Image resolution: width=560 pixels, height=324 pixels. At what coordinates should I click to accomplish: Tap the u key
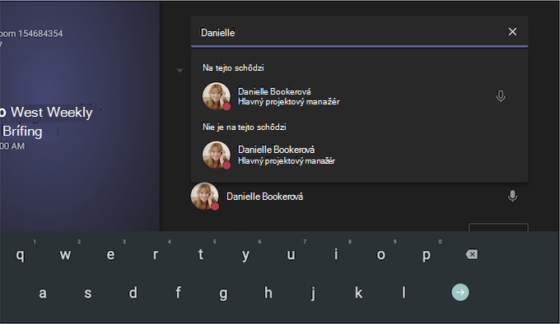[x=291, y=255]
